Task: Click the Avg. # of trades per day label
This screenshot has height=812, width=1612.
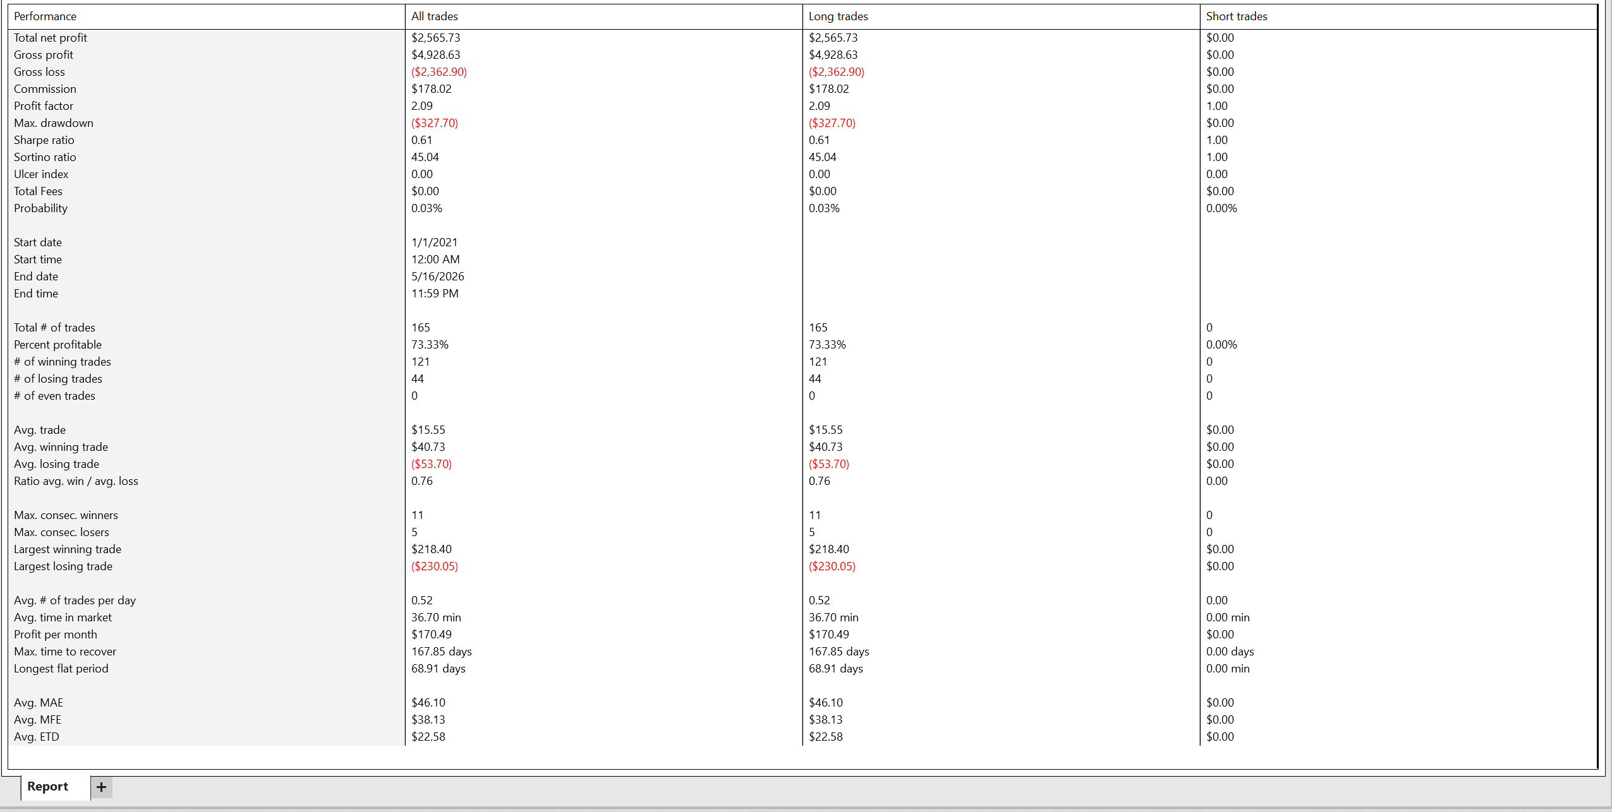Action: point(75,600)
